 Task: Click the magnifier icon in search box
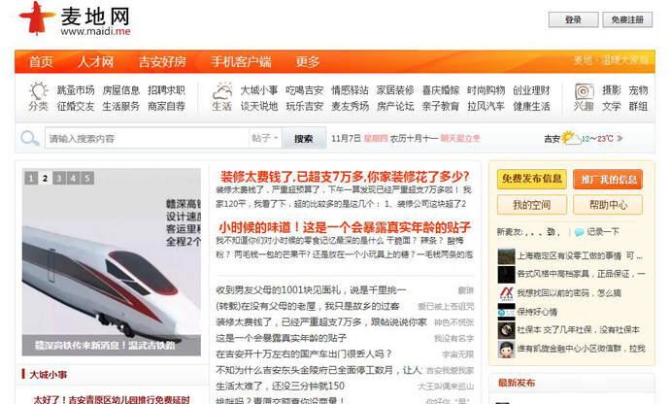(33, 138)
